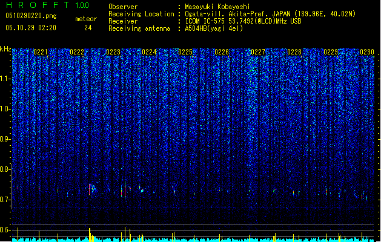Click observer name Masayuki Kobayashi
Viewport: 381px width, 242px height.
[217, 7]
